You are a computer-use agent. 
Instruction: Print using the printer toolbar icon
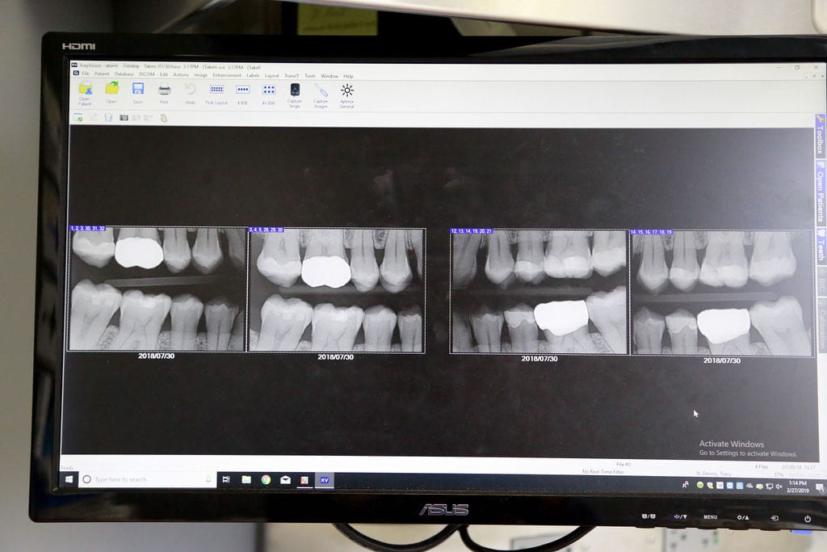click(164, 94)
